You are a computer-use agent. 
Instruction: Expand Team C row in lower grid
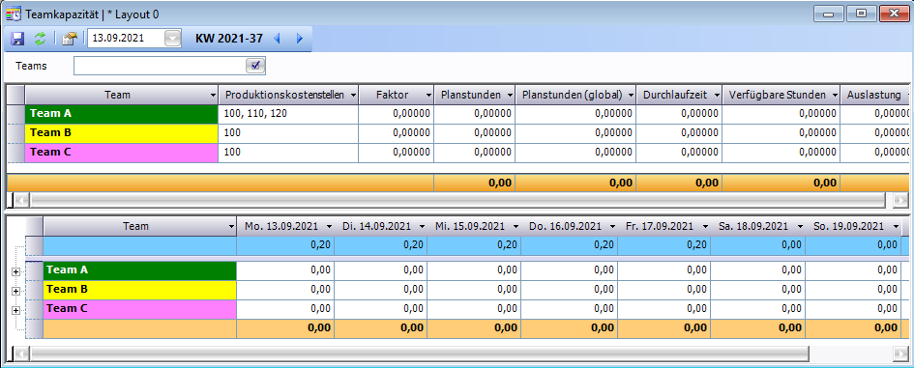15,310
